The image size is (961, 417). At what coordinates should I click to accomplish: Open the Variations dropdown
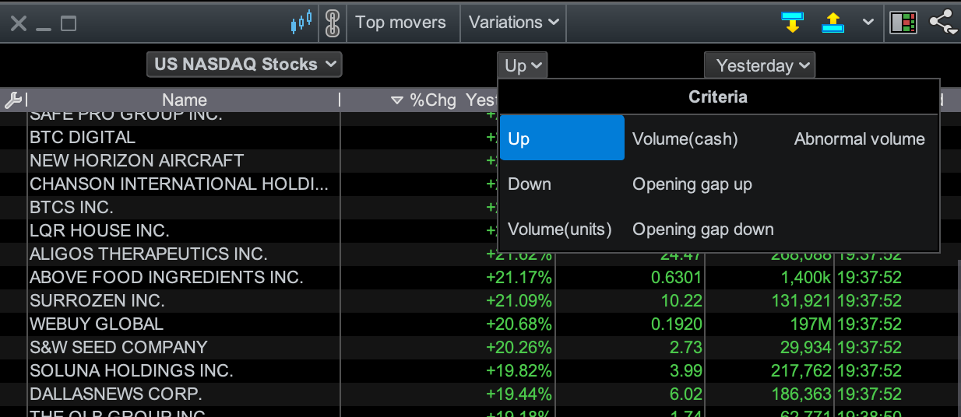513,22
